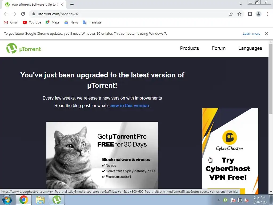The image size is (273, 205).
Task: Open News bookmark
Action: pyautogui.click(x=71, y=22)
